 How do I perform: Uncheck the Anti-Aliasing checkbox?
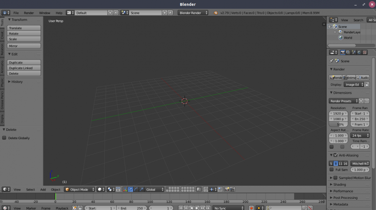[x=335, y=155]
